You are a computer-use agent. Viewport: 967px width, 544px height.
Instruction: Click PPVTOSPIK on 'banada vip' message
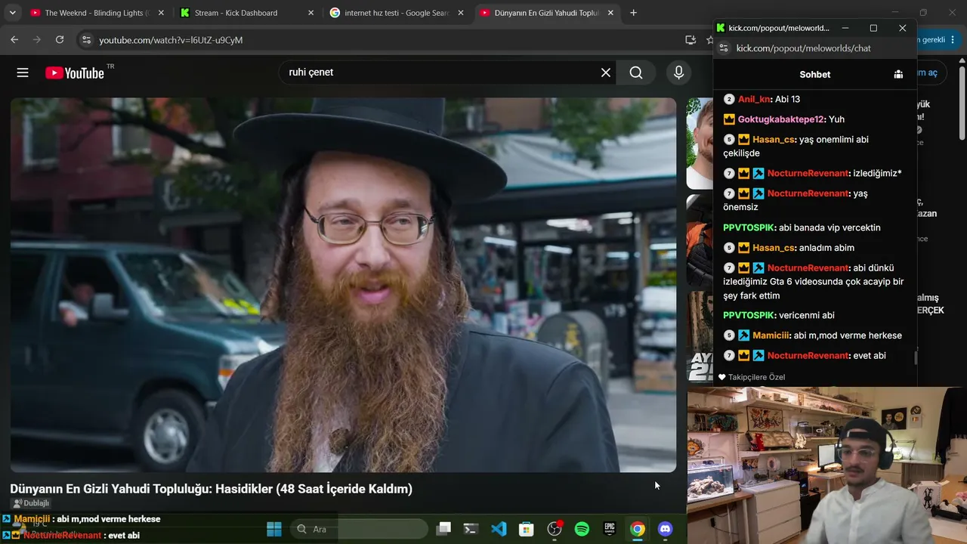[x=749, y=227]
